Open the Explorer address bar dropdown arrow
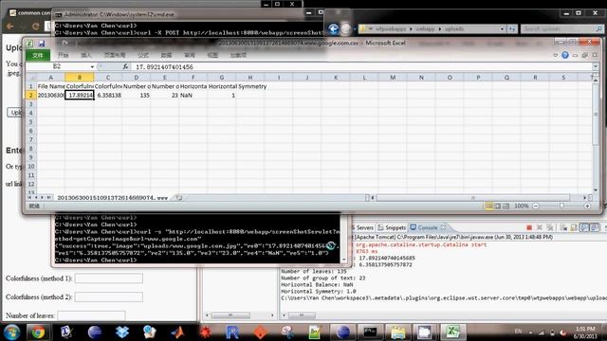This screenshot has height=341, width=607. pyautogui.click(x=502, y=29)
